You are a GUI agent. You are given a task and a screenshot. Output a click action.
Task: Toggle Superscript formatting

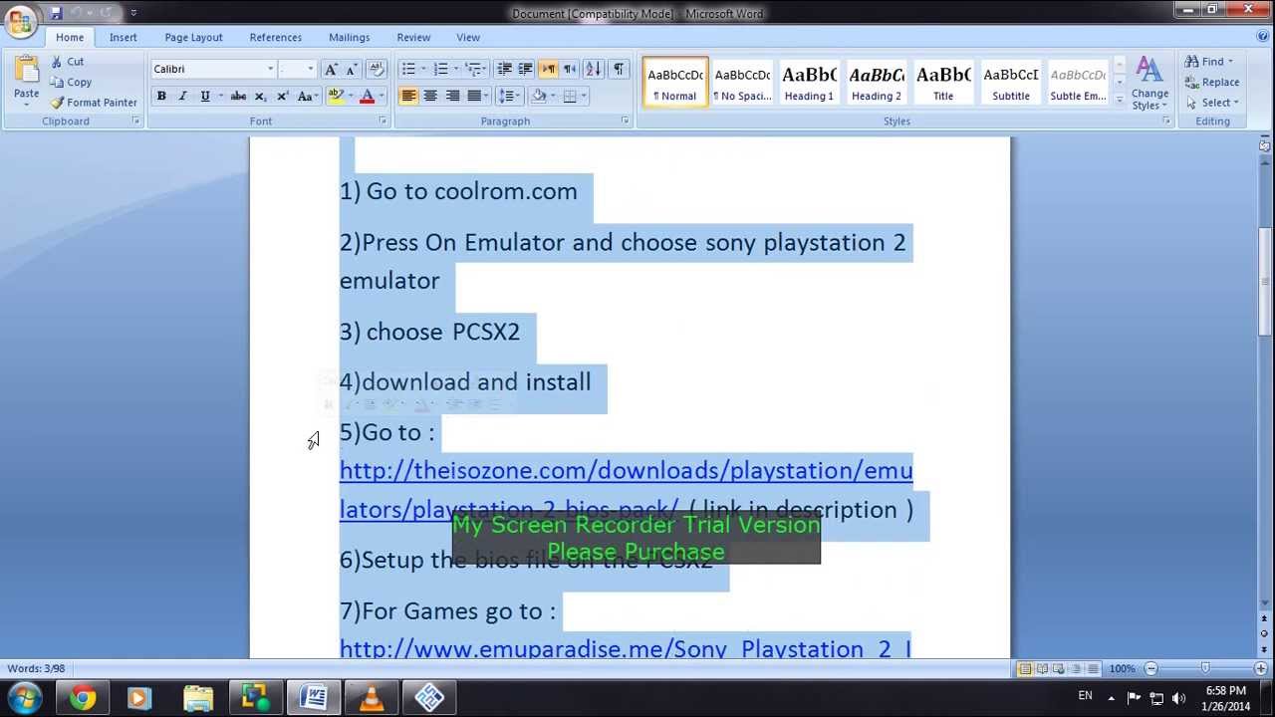[x=282, y=96]
